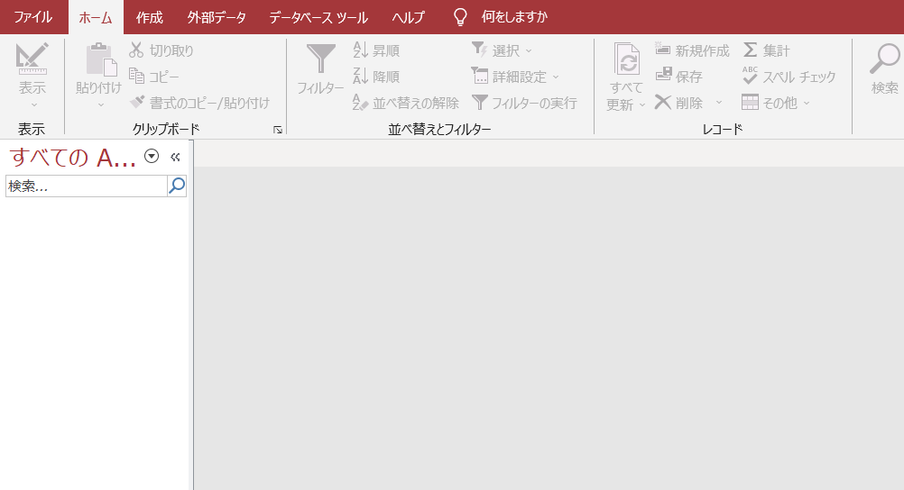This screenshot has width=904, height=490.
Task: Click the その他 table icon
Action: (x=750, y=103)
